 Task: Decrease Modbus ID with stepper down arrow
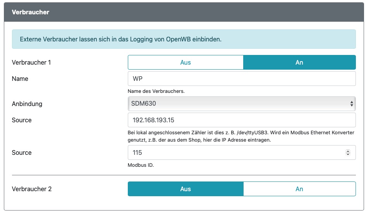click(348, 154)
